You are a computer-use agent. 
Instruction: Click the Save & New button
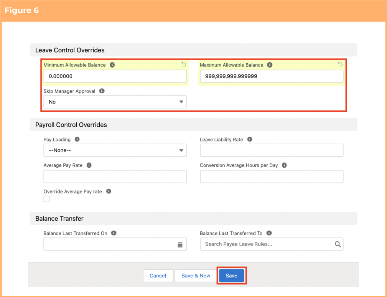click(x=196, y=276)
